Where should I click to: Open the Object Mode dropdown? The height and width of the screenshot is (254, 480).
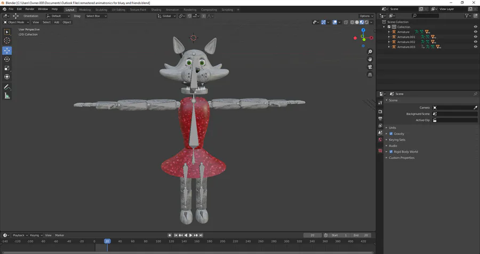point(16,22)
